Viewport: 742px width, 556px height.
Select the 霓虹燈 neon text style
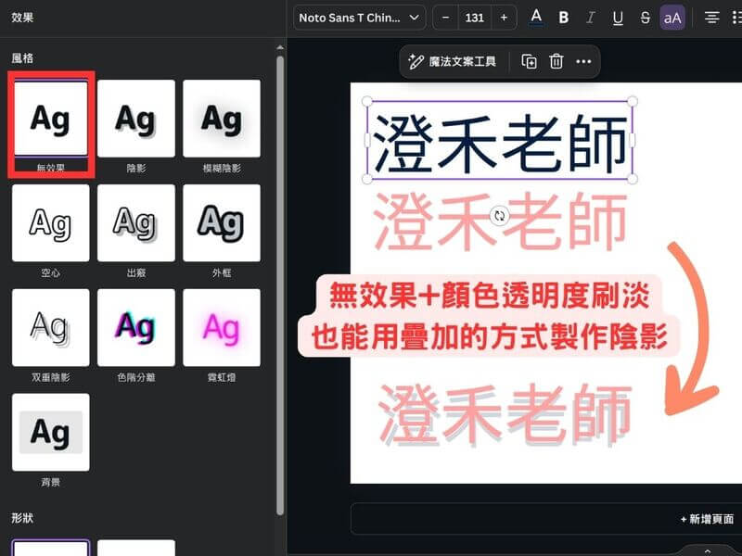222,327
